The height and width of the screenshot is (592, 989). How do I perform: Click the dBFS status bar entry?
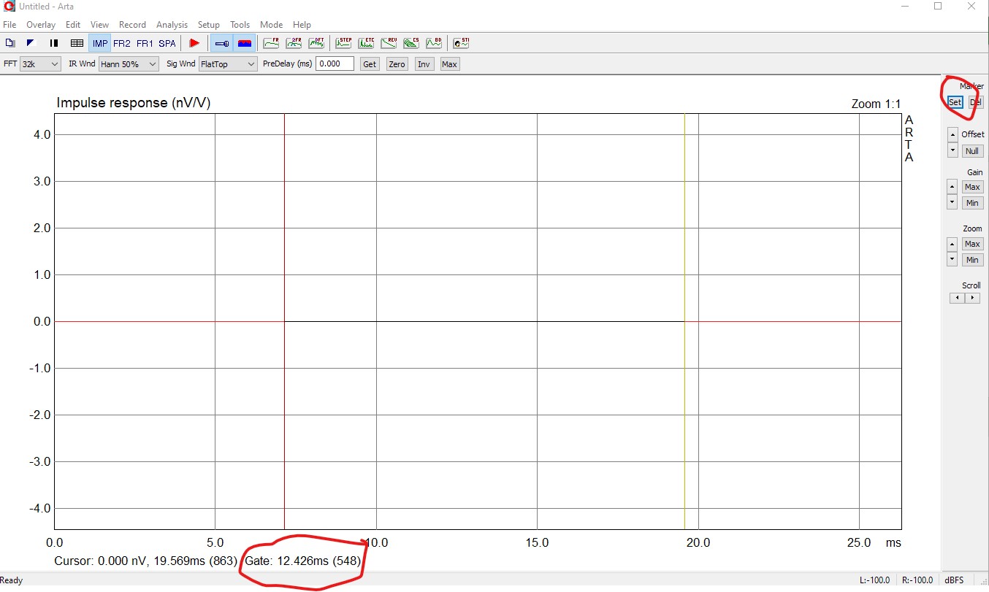click(953, 580)
